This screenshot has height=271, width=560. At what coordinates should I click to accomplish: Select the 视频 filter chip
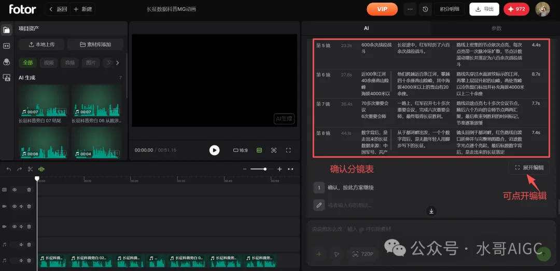(49, 63)
